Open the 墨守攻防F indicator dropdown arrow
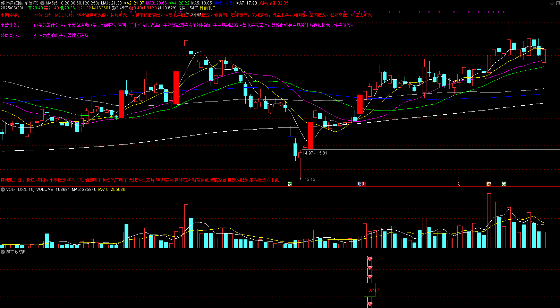Image resolution: width=560 pixels, height=308 pixels. [3, 252]
